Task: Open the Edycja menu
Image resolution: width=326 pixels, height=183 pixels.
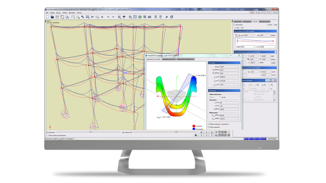Action: (x=59, y=13)
